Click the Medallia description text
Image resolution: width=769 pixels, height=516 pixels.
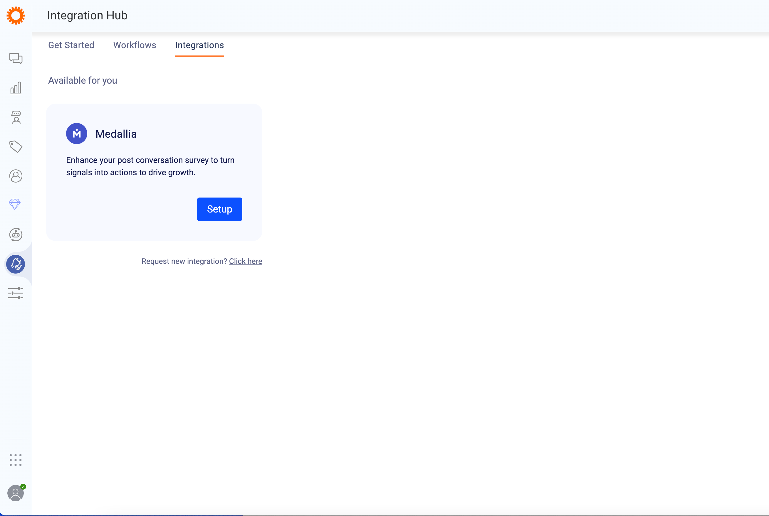tap(150, 166)
